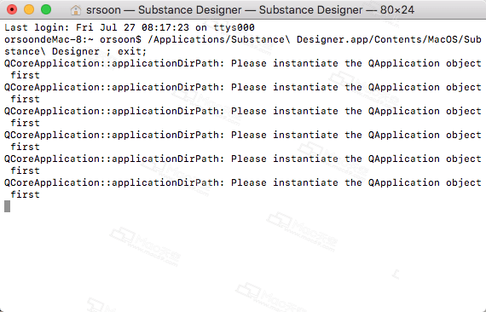Click the topmost wrapped "first" word
The height and width of the screenshot is (312, 486).
(x=25, y=75)
